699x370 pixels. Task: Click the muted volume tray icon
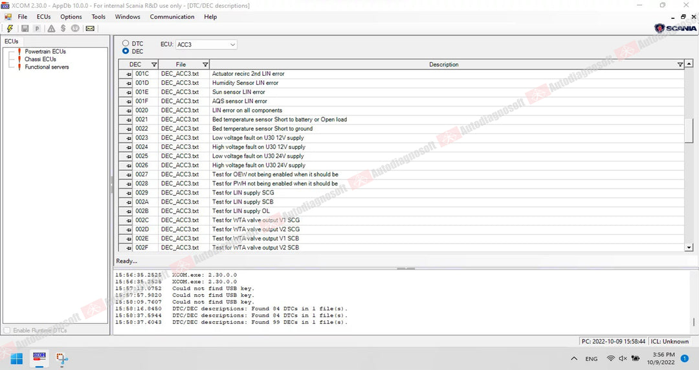623,358
